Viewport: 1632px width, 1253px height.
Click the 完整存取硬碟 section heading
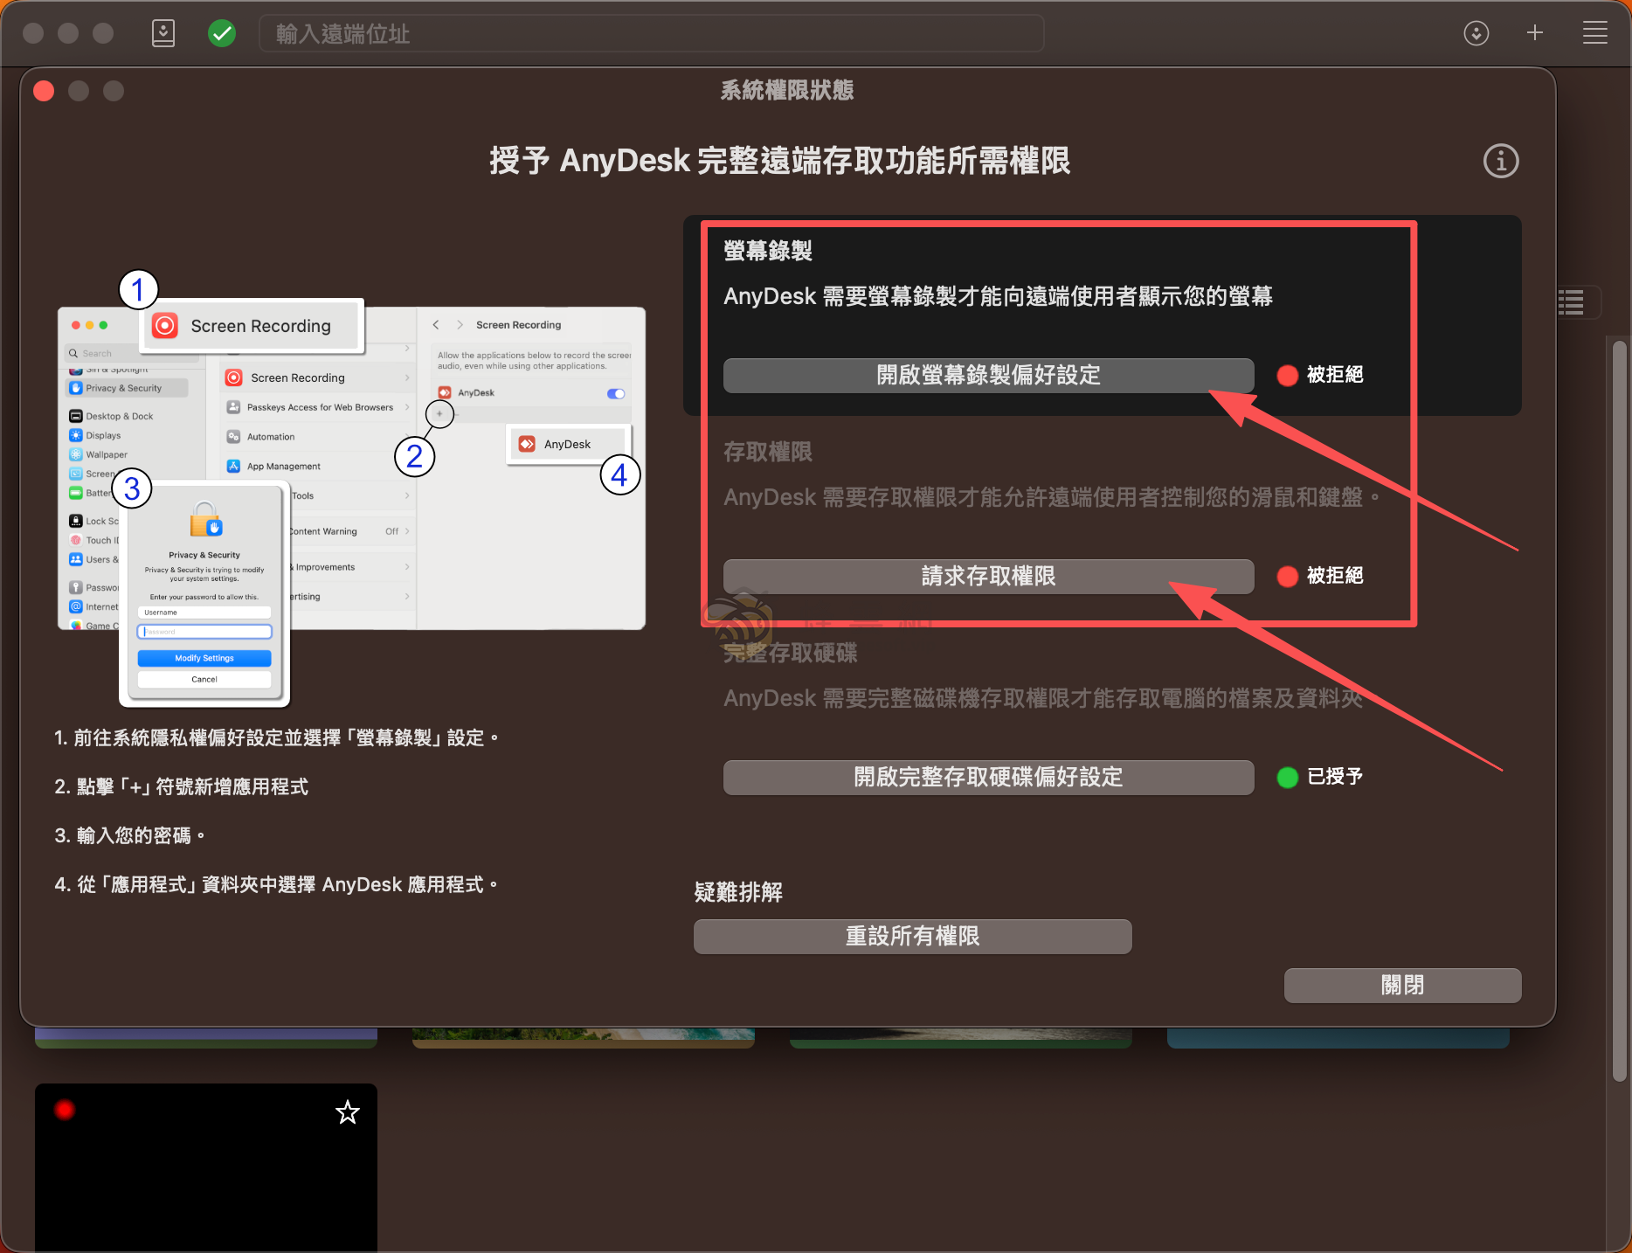[790, 653]
